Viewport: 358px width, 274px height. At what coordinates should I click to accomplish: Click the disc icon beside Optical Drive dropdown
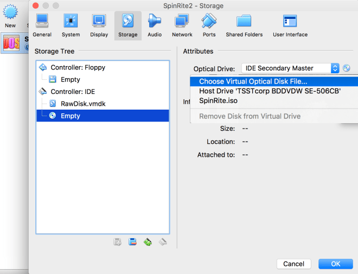(x=347, y=68)
